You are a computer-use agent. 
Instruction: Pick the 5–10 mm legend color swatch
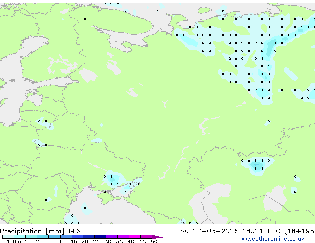[x=54, y=237]
